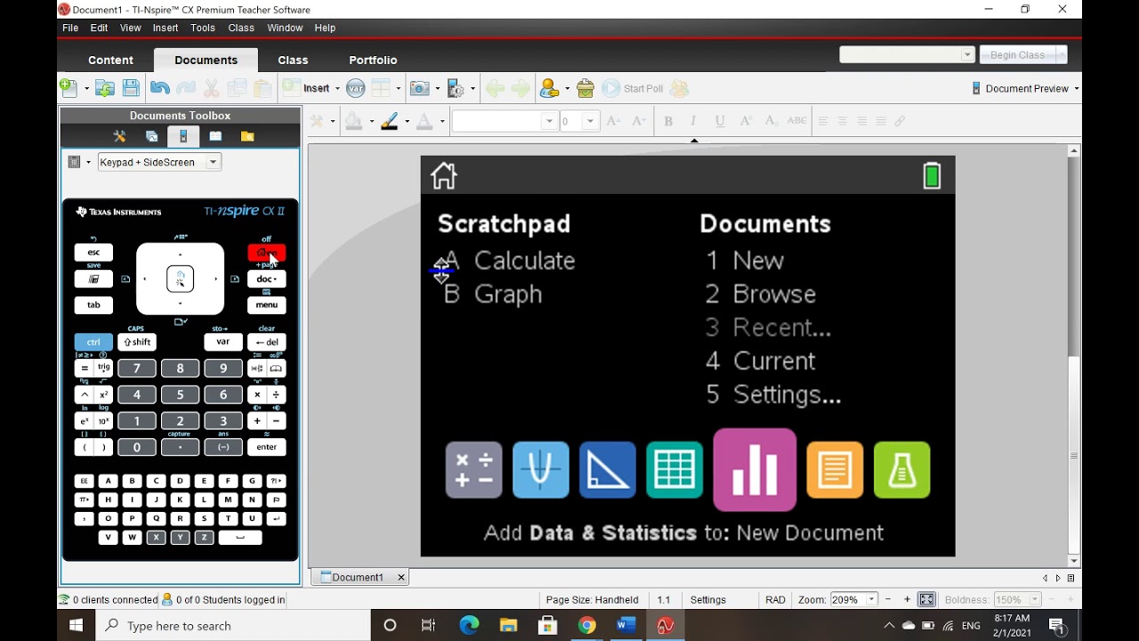This screenshot has height=641, width=1139.
Task: Expand the keypad options dropdown arrow
Action: (88, 162)
